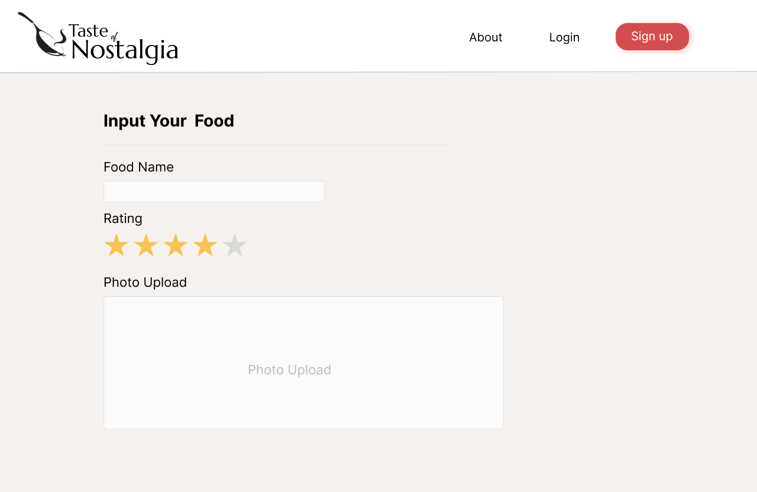This screenshot has height=492, width=757.
Task: Click the Rating label
Action: click(123, 219)
